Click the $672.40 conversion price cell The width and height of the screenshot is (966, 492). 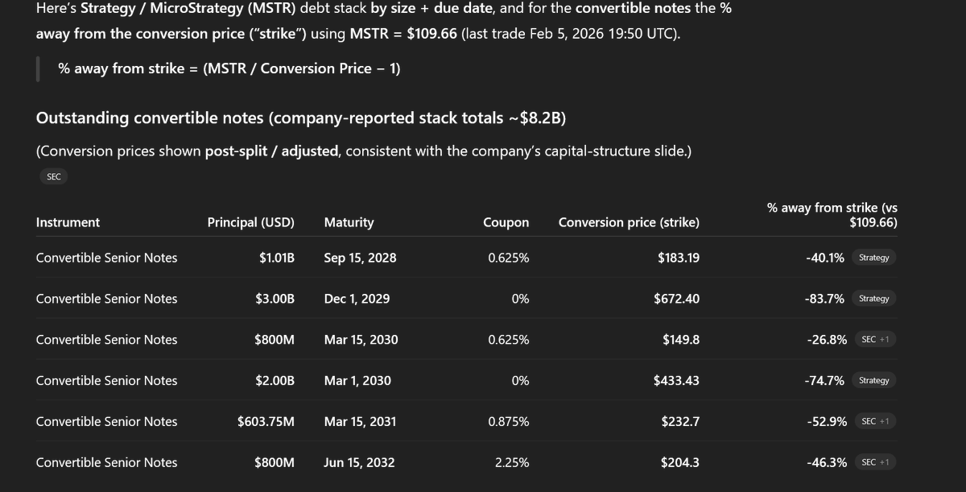tap(676, 299)
